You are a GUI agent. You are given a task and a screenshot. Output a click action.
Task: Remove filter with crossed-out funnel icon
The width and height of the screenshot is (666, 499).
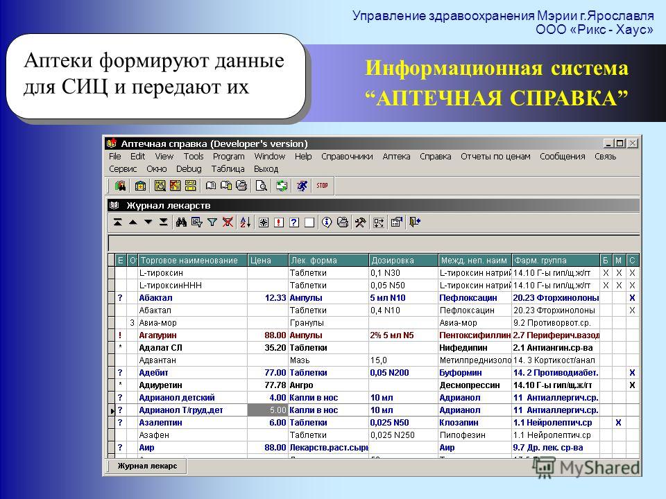tap(228, 222)
